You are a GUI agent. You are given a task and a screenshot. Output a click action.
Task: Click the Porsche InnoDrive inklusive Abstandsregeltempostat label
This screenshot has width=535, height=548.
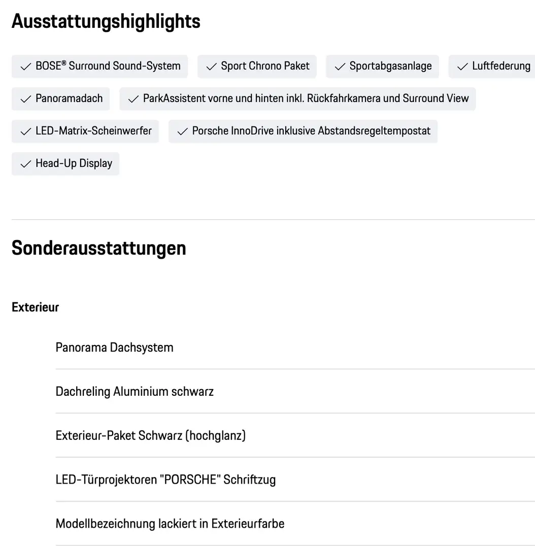311,131
